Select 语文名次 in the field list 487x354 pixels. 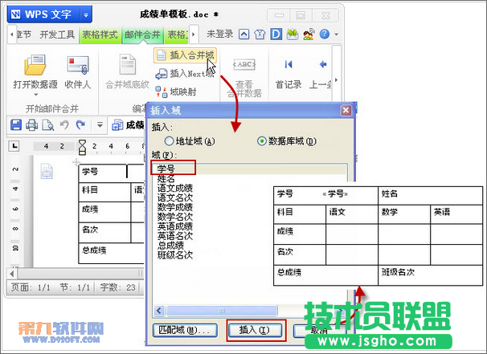pyautogui.click(x=175, y=197)
